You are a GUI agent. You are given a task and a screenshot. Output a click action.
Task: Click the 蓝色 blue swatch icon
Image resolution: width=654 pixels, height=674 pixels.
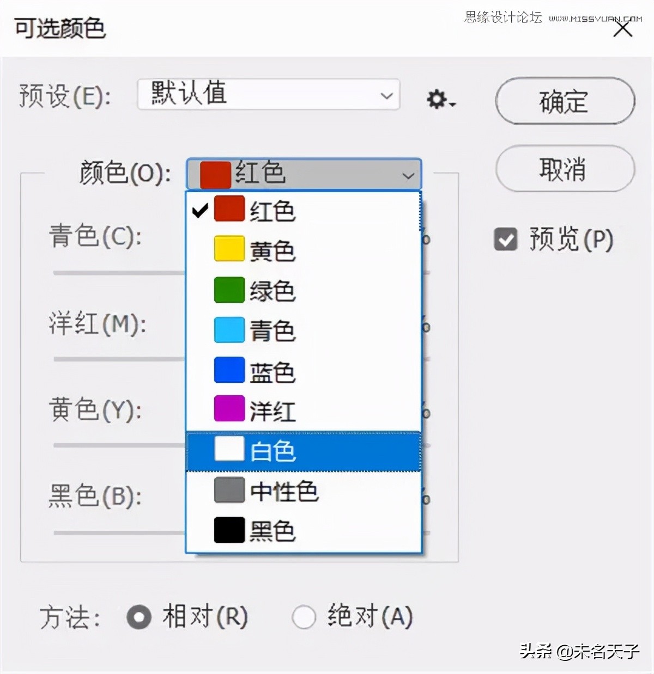point(229,370)
